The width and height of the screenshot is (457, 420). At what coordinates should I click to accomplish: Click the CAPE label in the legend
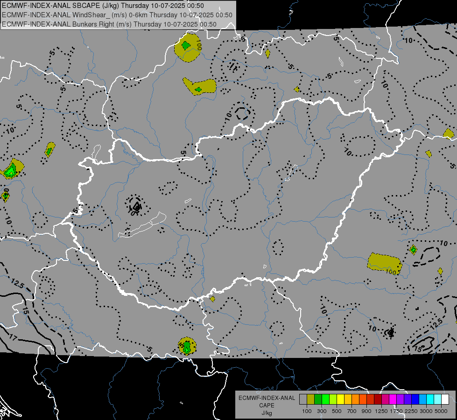(267, 406)
